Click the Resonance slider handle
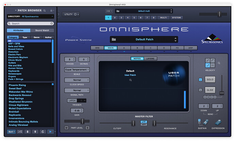The height and width of the screenshot is (141, 235). point(154,123)
